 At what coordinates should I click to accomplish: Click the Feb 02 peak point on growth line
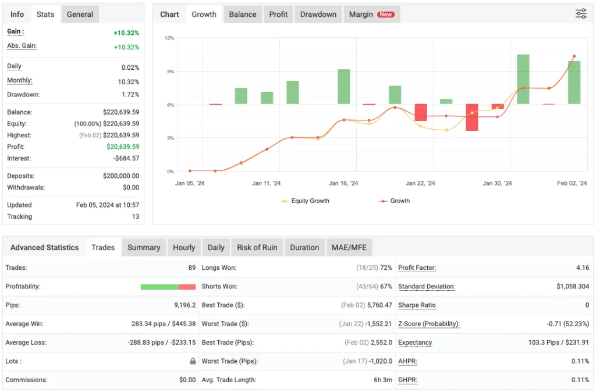click(573, 56)
